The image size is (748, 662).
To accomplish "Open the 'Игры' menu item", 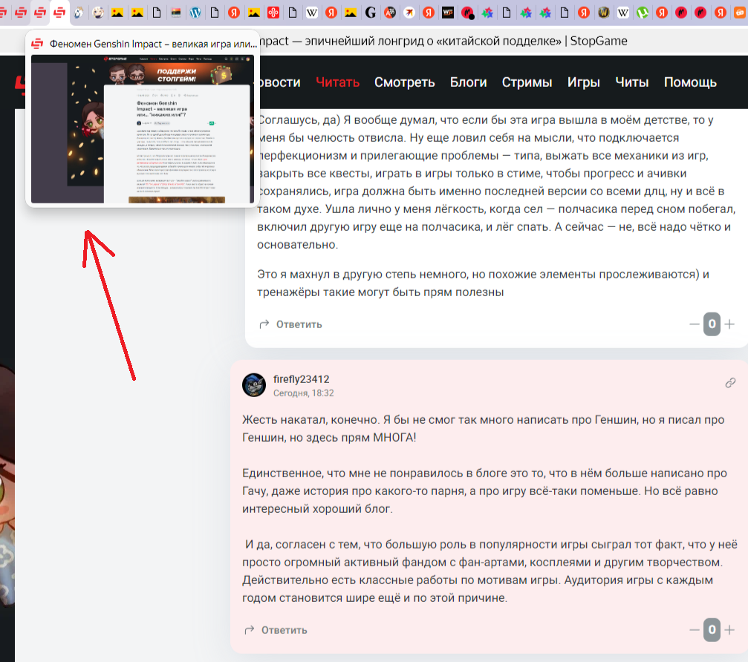I will coord(583,82).
